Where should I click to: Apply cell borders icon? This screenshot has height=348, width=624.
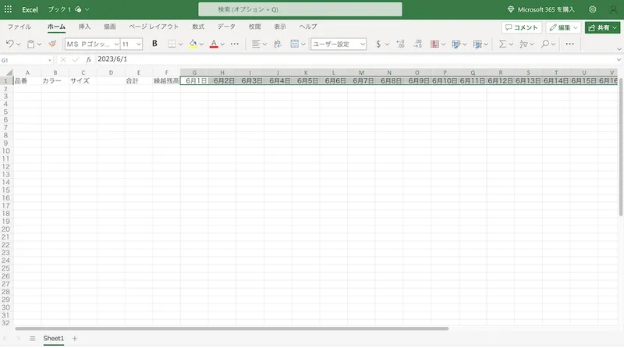172,44
